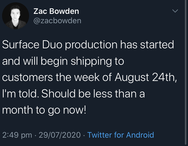Screen dimensions: 188x146
Task: Click "Should be less than a" text
Action: 93,94
